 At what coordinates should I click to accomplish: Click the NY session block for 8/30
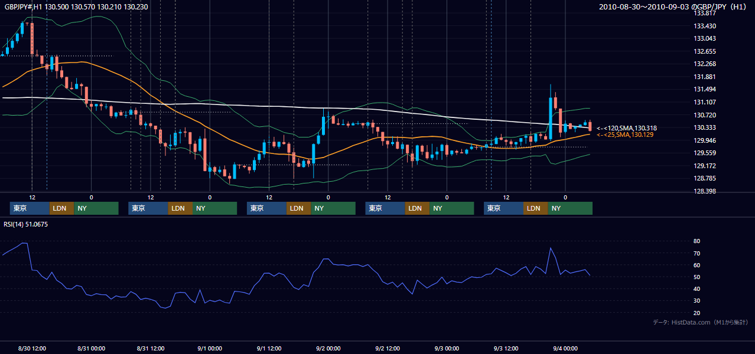[x=96, y=208]
